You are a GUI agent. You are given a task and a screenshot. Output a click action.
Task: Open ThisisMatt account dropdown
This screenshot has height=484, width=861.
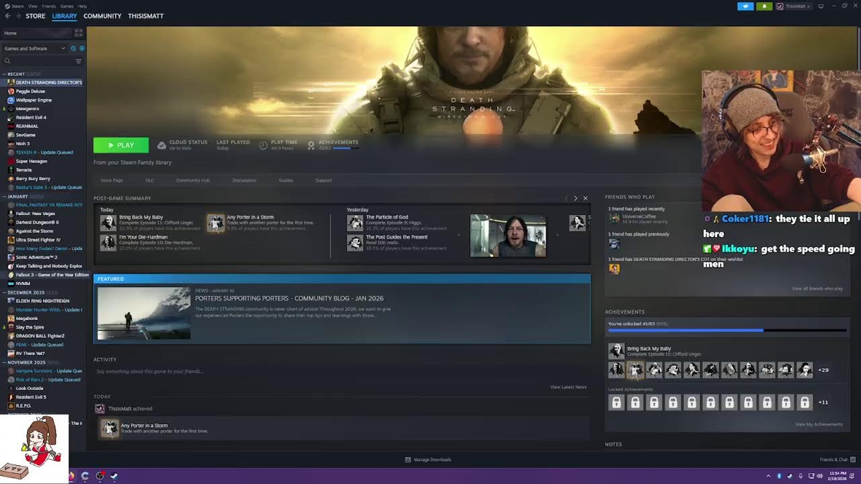pyautogui.click(x=794, y=6)
